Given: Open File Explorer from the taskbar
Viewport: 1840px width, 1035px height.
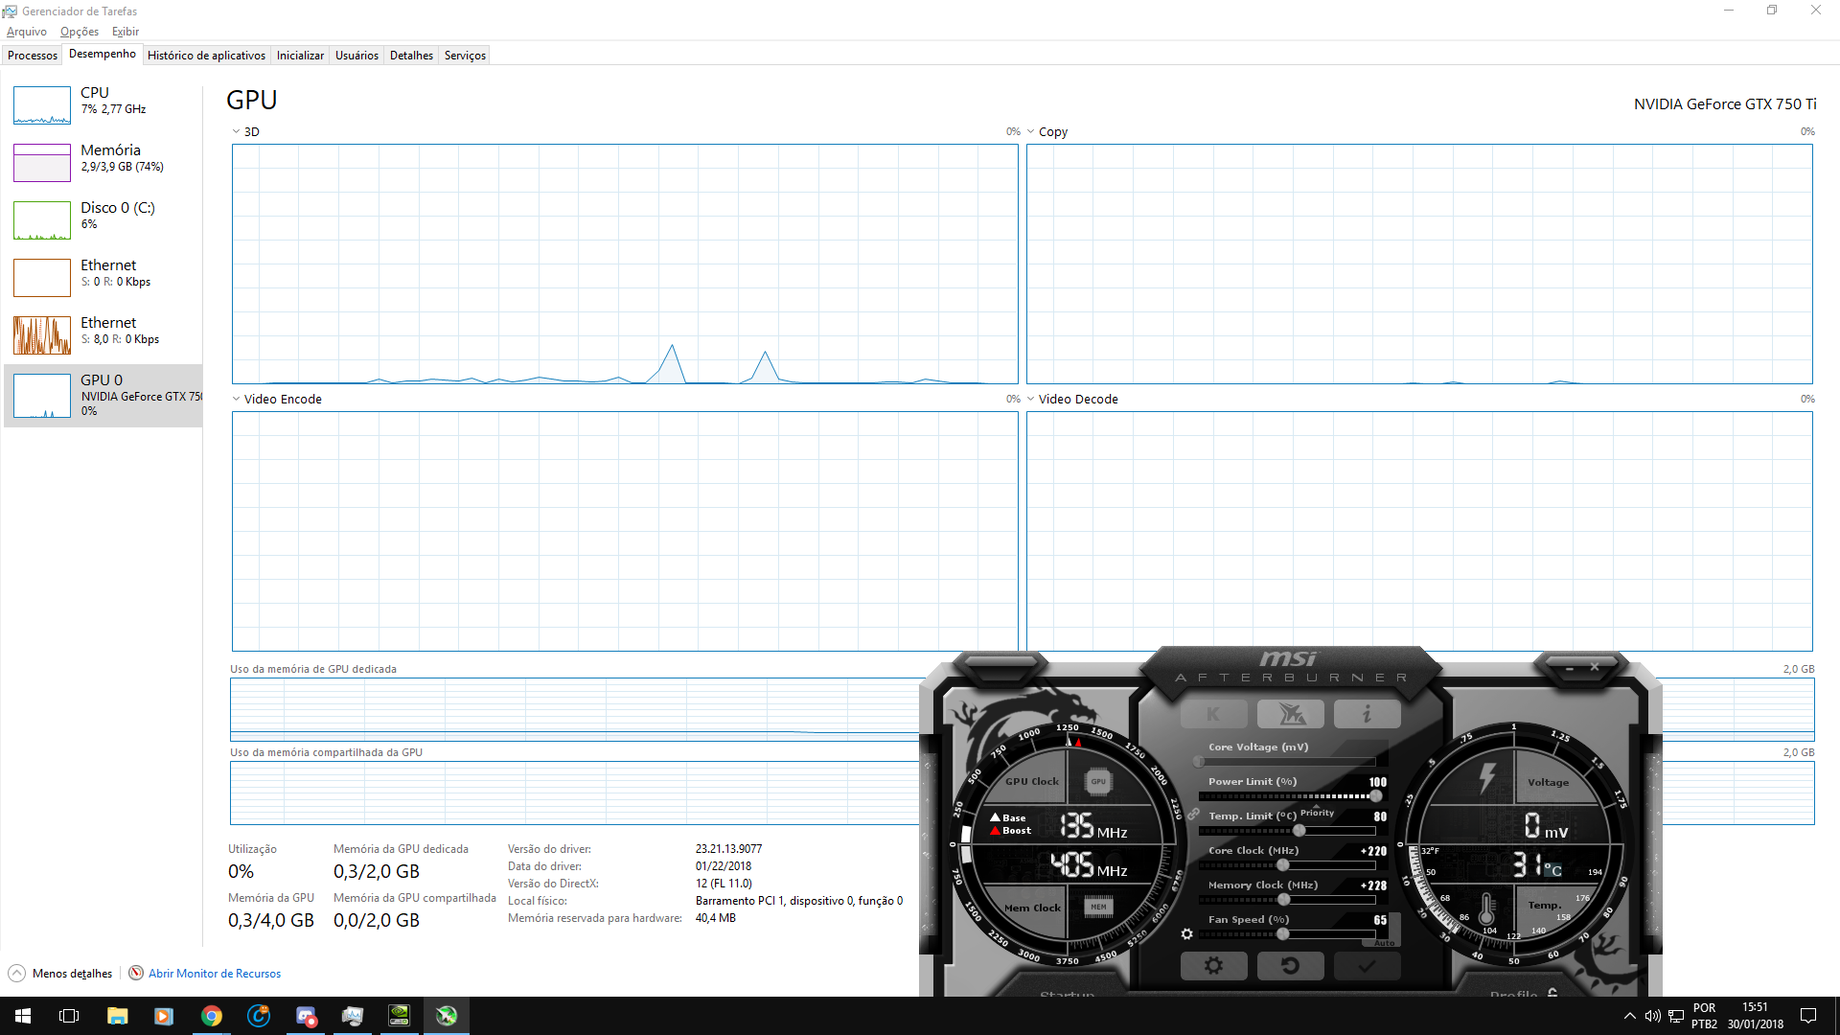Looking at the screenshot, I should point(117,1016).
